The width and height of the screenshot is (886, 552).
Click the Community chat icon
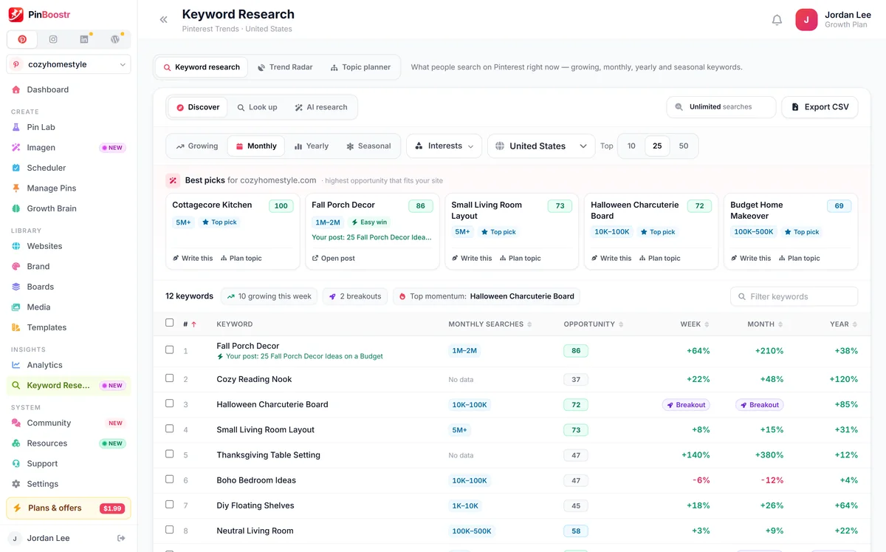pos(16,423)
